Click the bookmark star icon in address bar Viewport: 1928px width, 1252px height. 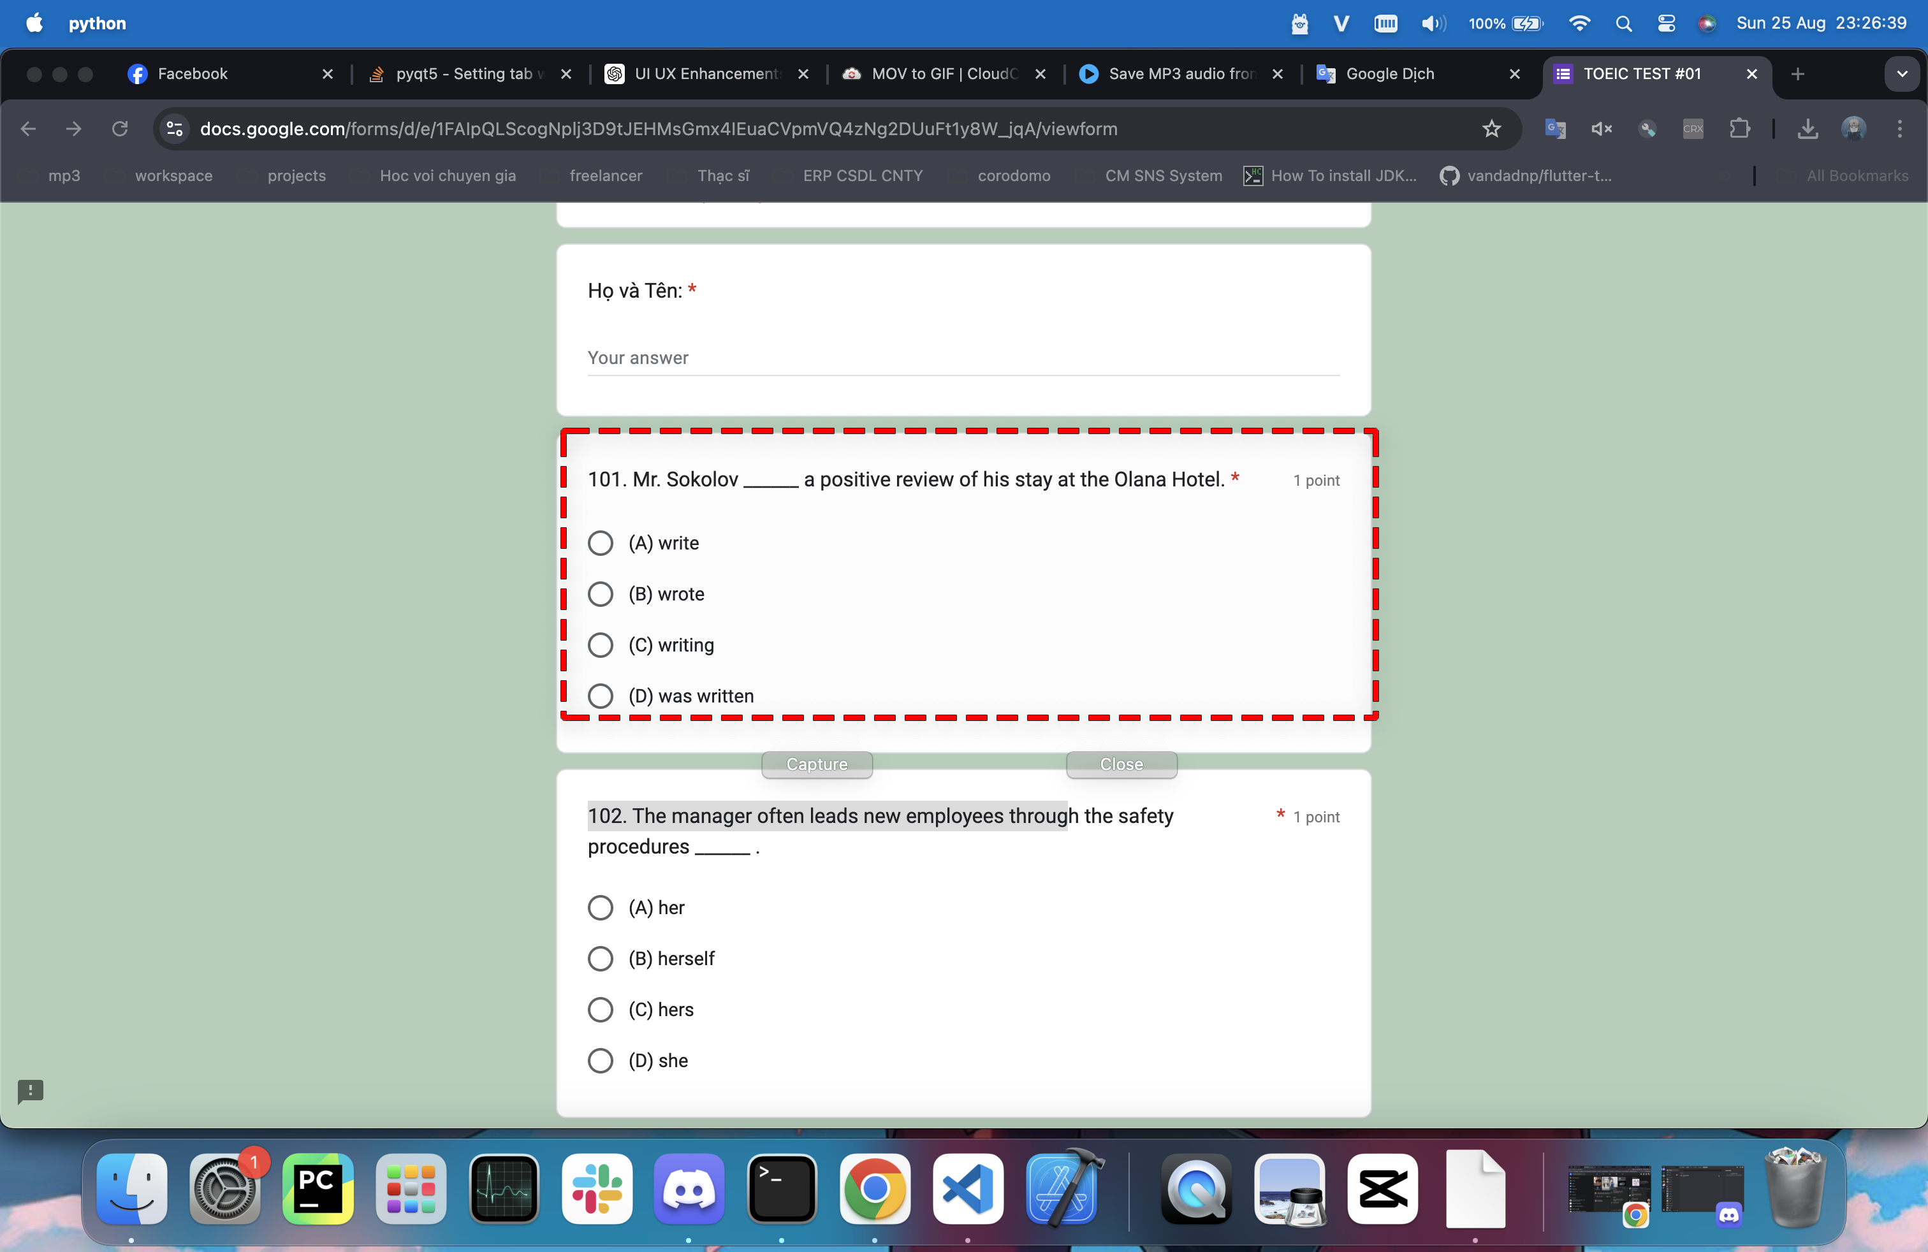pyautogui.click(x=1491, y=129)
